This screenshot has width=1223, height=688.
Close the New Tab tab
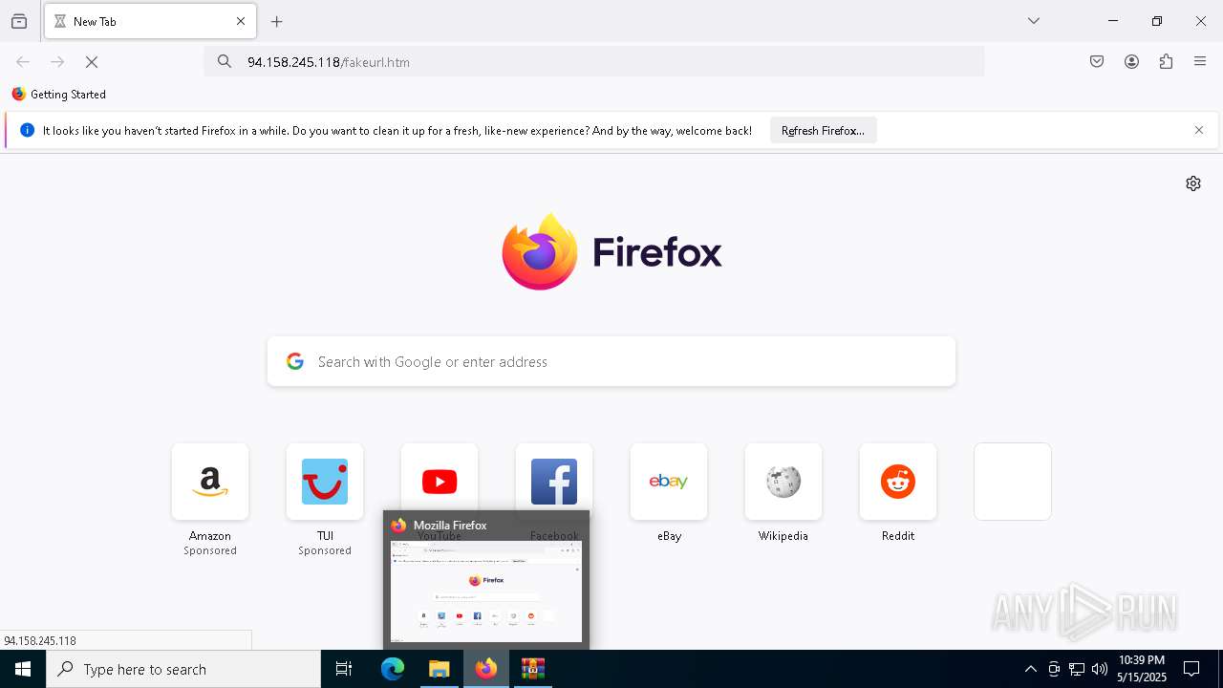(241, 21)
